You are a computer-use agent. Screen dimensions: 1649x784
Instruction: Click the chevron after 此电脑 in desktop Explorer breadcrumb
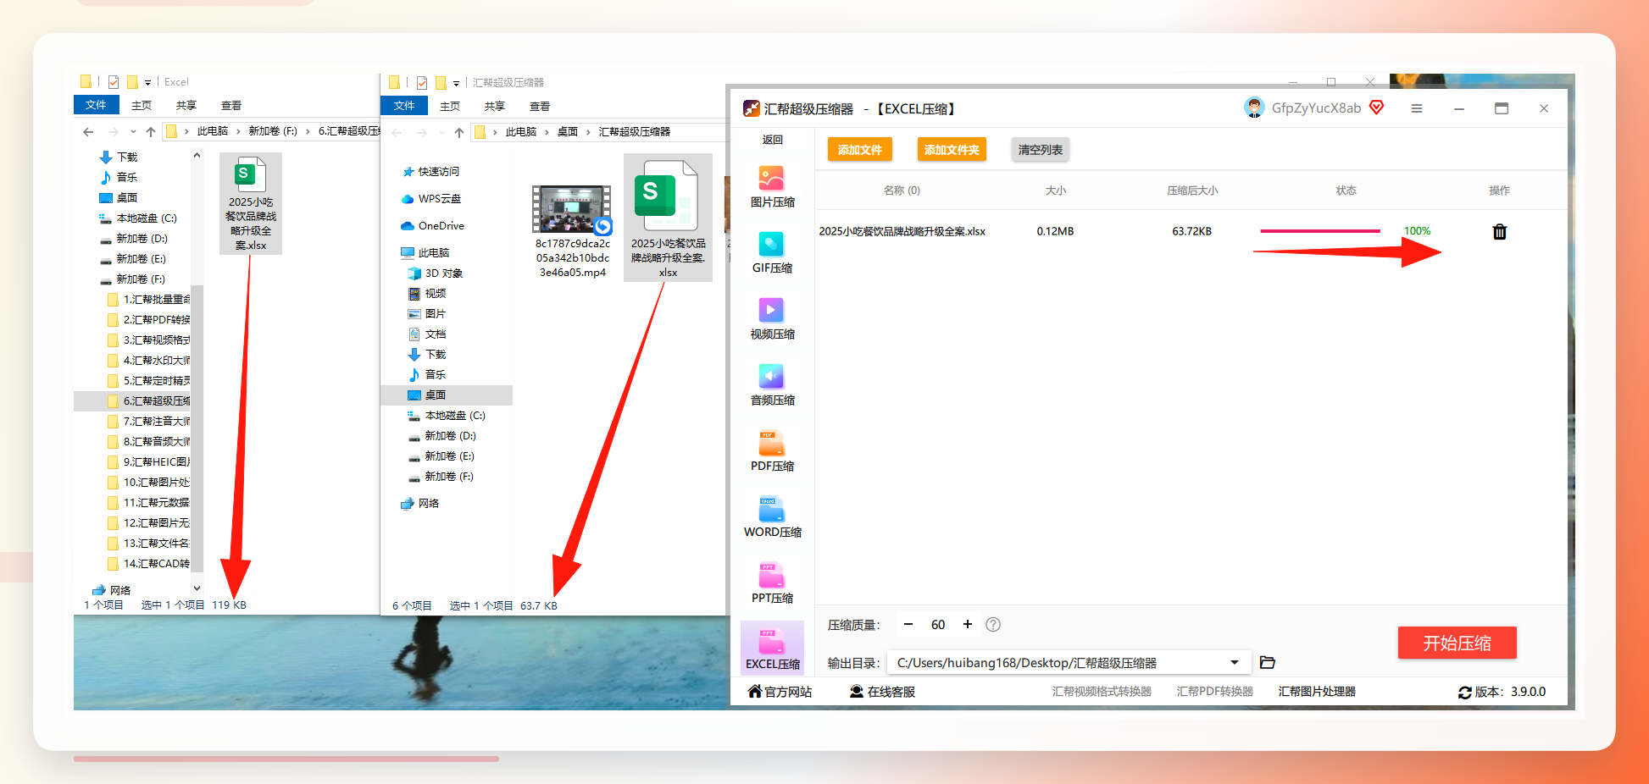pos(547,132)
